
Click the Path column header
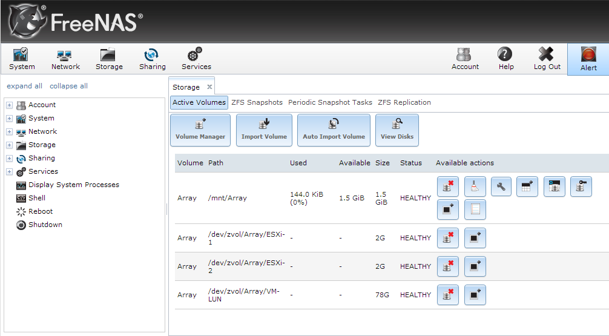click(x=216, y=163)
